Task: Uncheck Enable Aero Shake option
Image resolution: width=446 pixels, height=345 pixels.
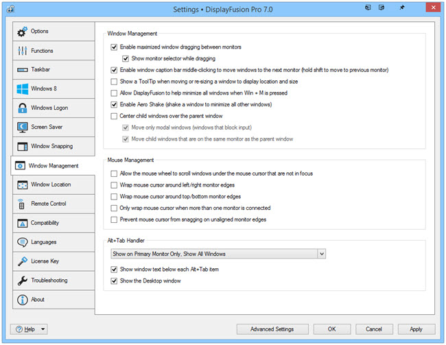Action: pos(114,105)
